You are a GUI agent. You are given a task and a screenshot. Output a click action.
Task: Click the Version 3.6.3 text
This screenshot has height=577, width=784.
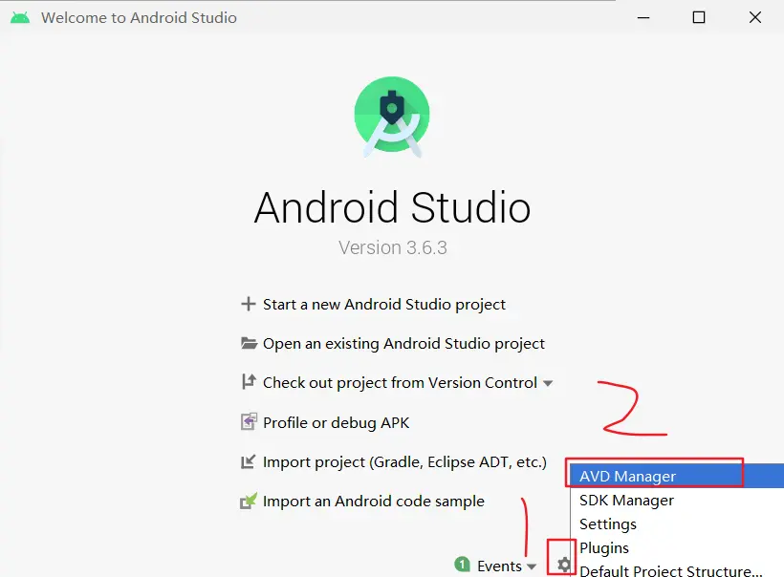[x=393, y=247]
